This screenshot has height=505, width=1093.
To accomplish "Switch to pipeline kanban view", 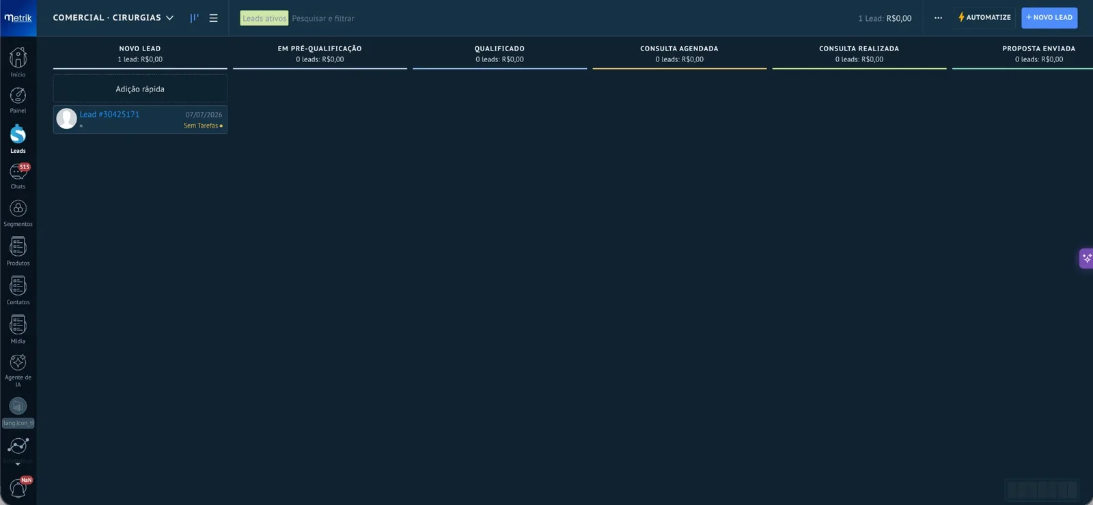I will click(195, 18).
